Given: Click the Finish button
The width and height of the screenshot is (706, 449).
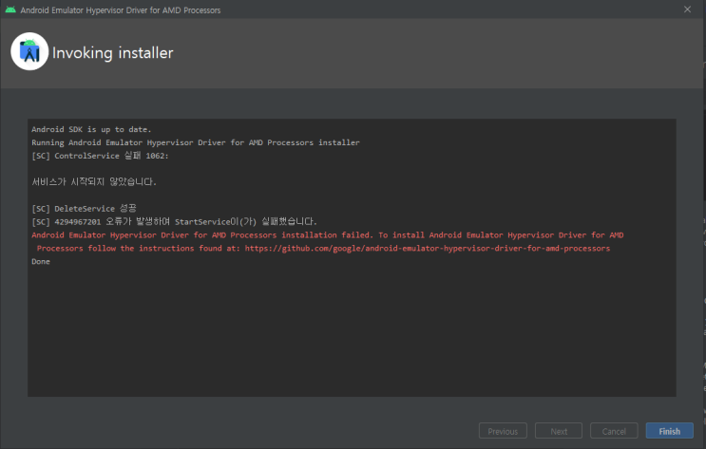Looking at the screenshot, I should pos(669,431).
